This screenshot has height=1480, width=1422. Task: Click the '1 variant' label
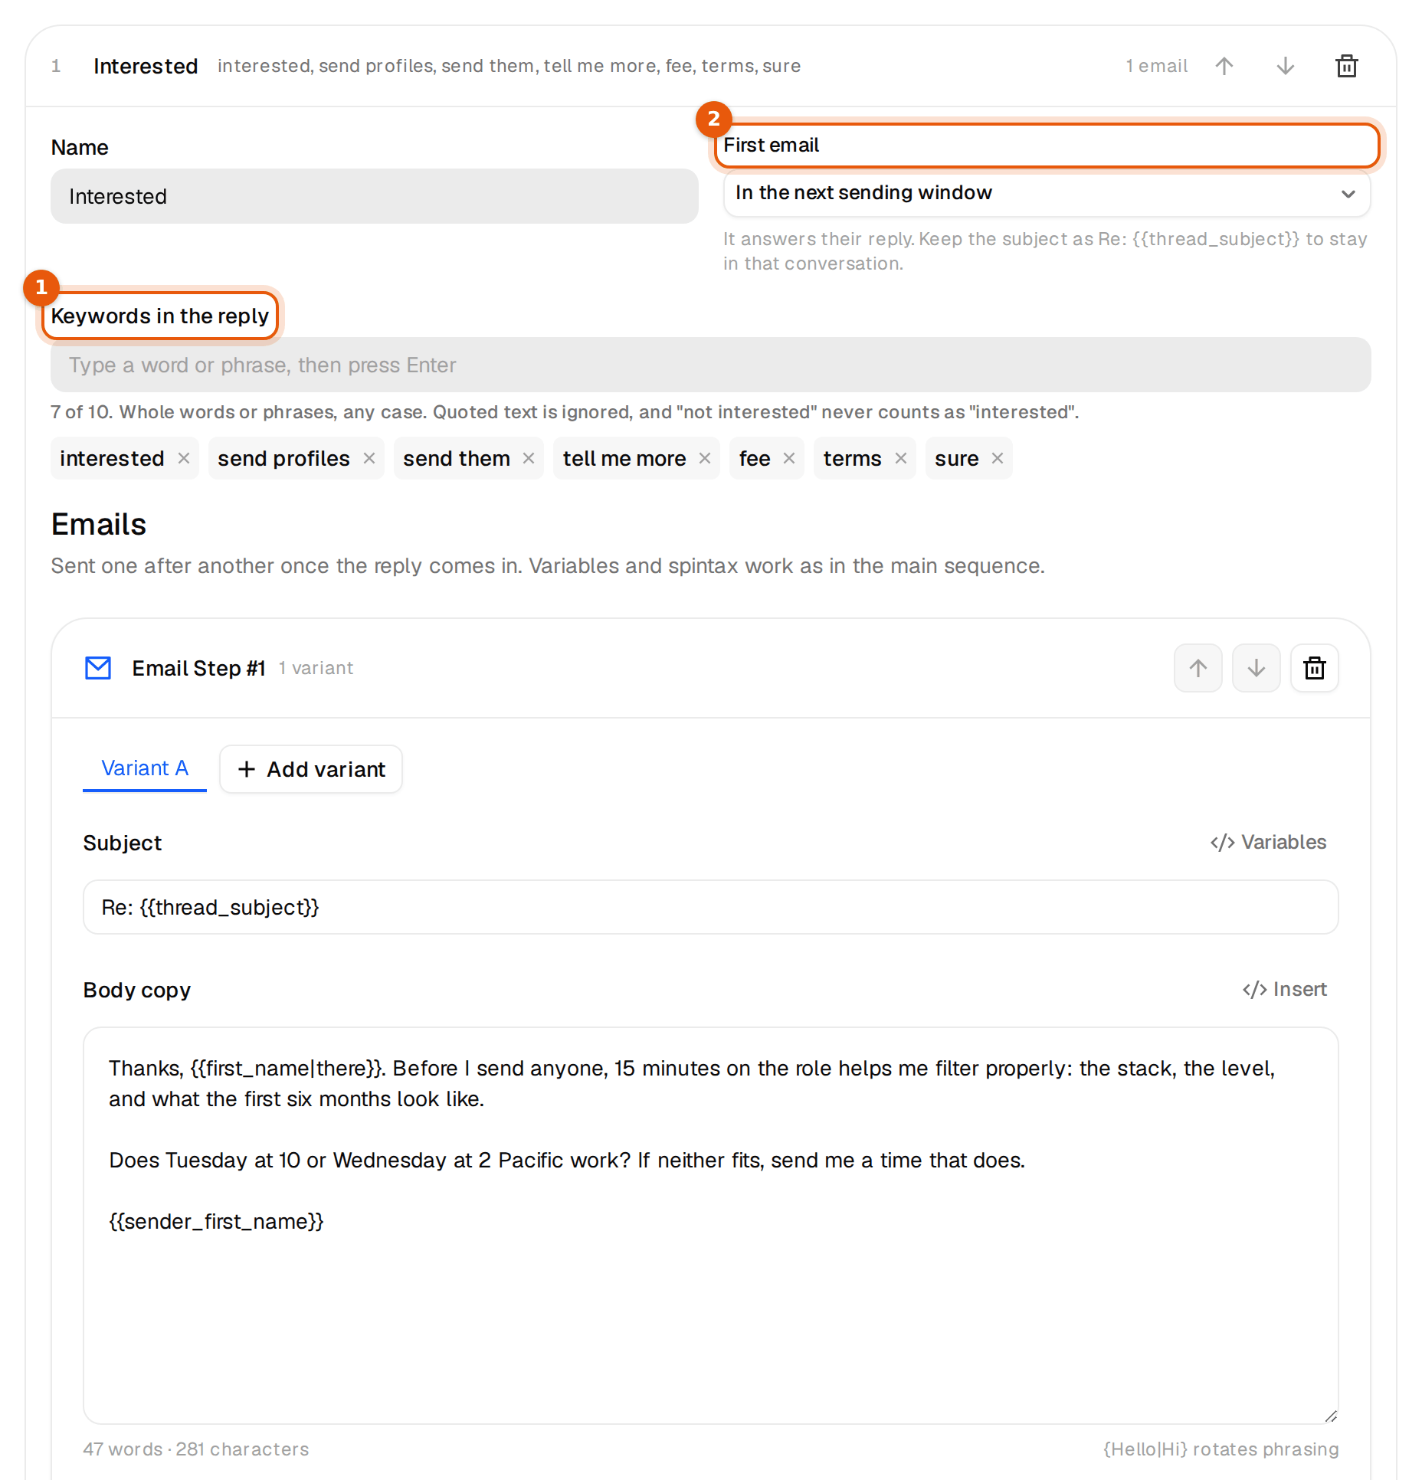pyautogui.click(x=316, y=668)
